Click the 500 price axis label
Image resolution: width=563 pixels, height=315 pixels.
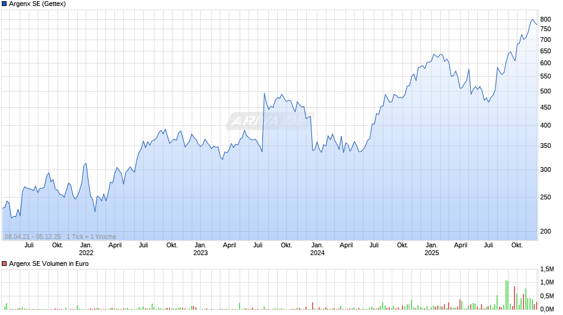click(x=546, y=91)
